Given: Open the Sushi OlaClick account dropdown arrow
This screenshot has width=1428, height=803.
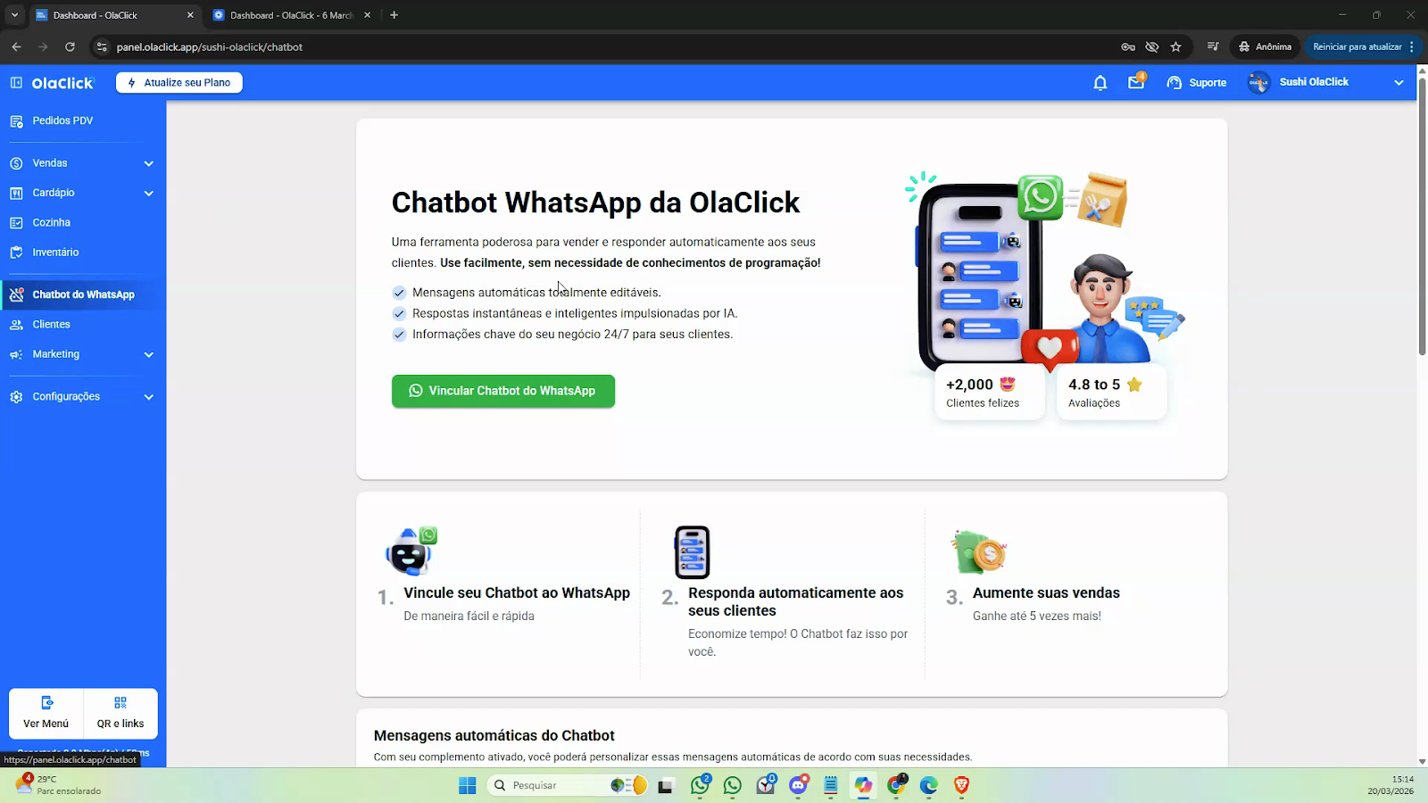Looking at the screenshot, I should click(x=1398, y=83).
